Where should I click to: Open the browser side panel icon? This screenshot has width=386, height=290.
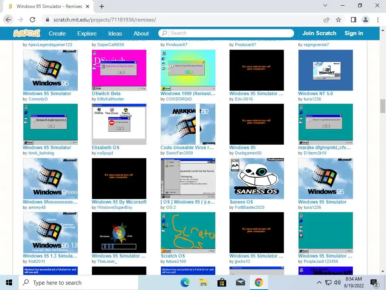(x=354, y=20)
